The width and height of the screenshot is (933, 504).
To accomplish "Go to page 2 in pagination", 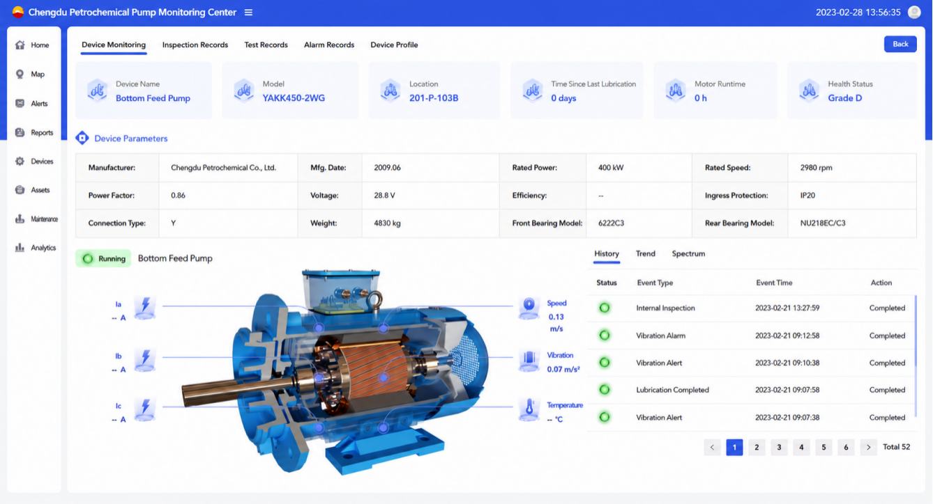I will tap(757, 447).
